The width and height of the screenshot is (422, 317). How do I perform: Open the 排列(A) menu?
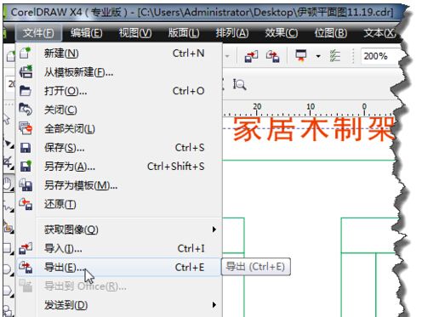point(232,33)
